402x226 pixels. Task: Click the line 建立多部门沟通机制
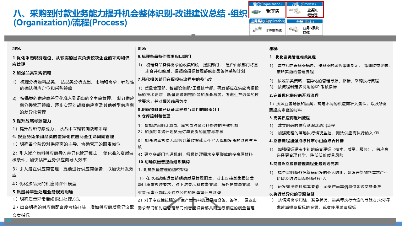195,154
